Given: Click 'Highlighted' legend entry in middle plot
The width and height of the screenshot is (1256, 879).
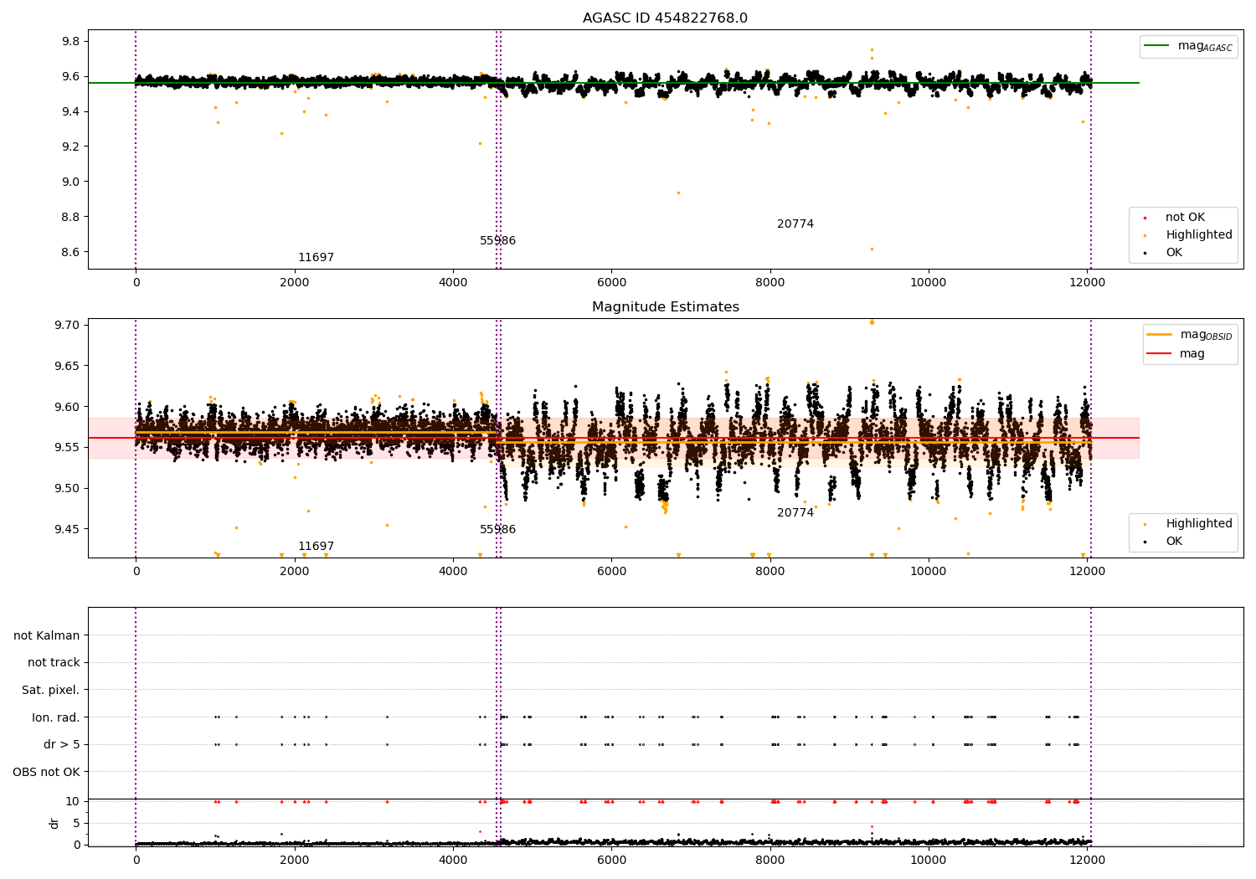Looking at the screenshot, I should point(1199,524).
